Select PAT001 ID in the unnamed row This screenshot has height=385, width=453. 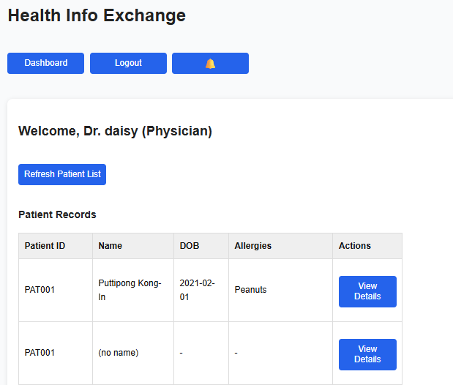tap(40, 353)
